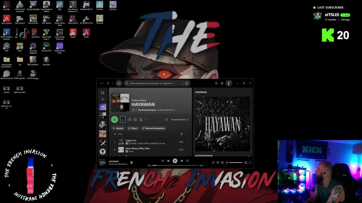Open Liked Songs heart tile in sidebar
This screenshot has height=203, width=362.
click(103, 107)
